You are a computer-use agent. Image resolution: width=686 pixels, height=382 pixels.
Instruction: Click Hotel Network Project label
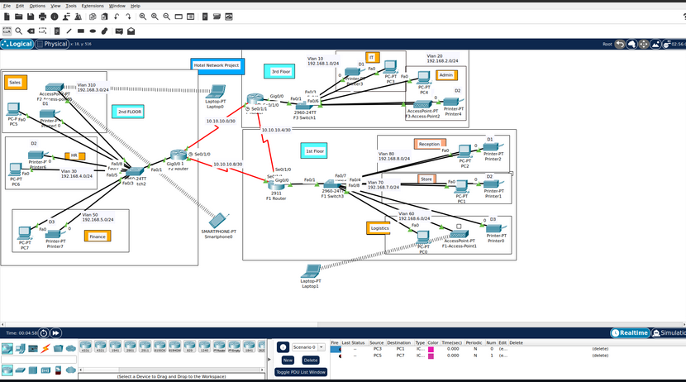click(x=216, y=65)
